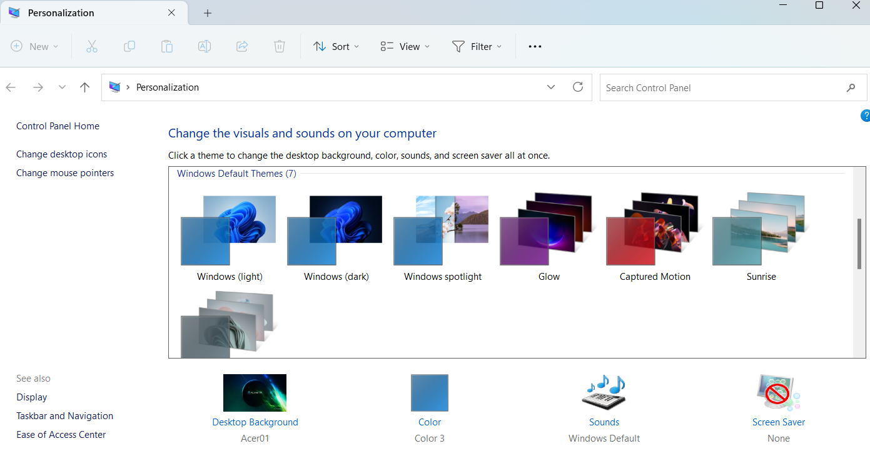The height and width of the screenshot is (451, 870).
Task: Expand the Filter dropdown menu
Action: pos(477,46)
